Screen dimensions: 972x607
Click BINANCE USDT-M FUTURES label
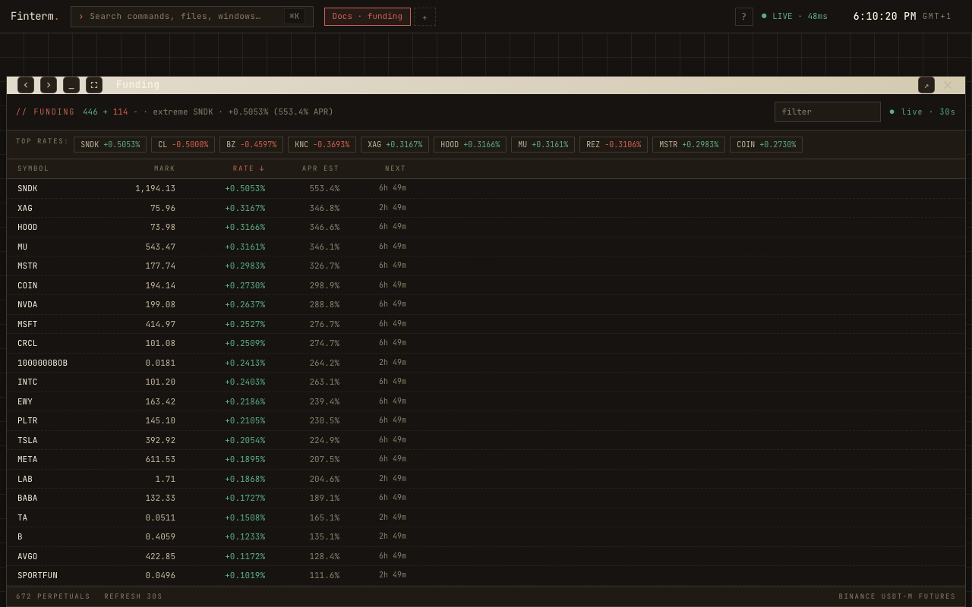click(898, 597)
